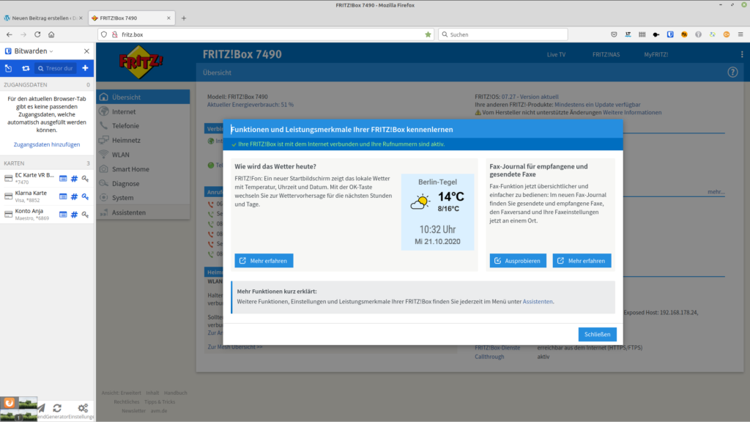
Task: Pop out the Bitwarden sidebar into a window
Action: 9,68
